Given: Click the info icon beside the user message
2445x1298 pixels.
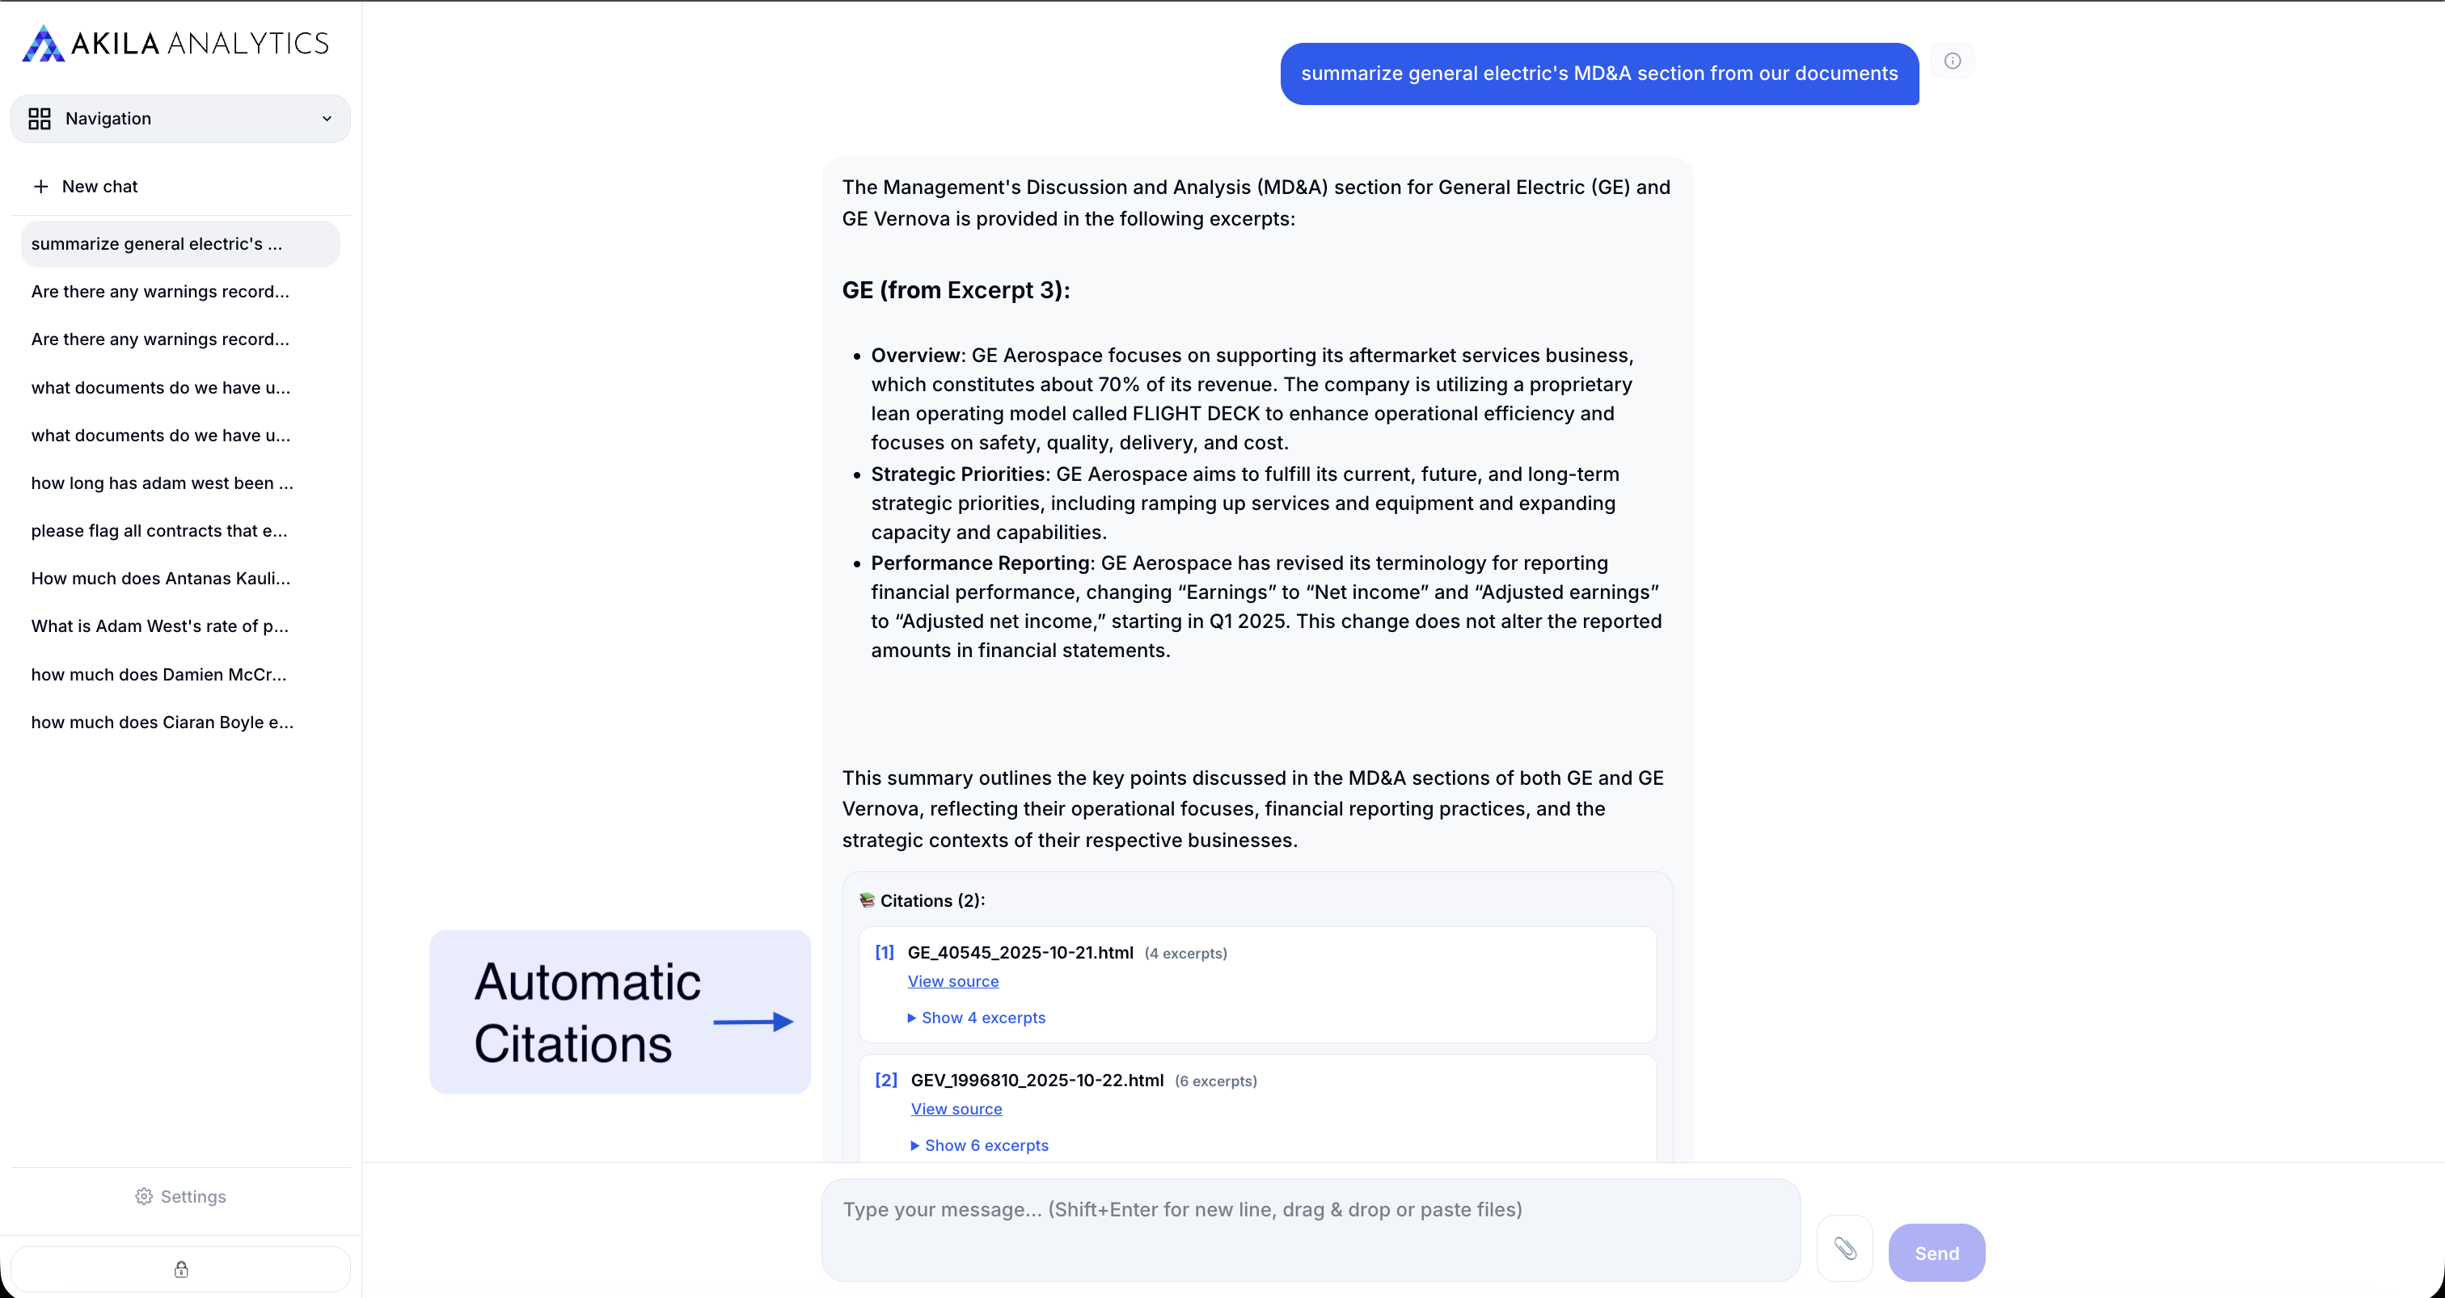Looking at the screenshot, I should click(1953, 60).
